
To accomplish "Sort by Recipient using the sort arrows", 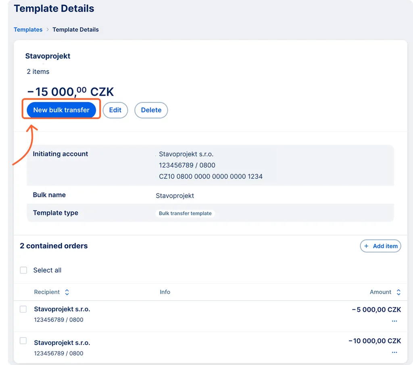I will [x=67, y=292].
